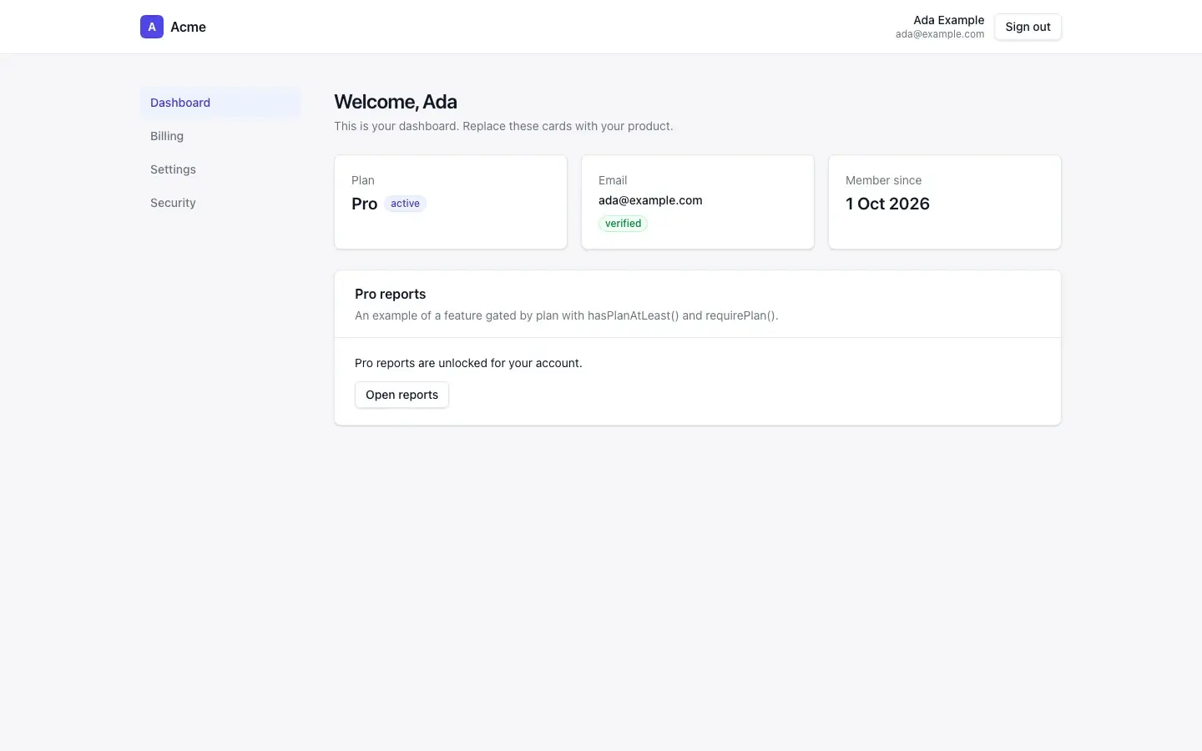Open reports button in Pro reports
Viewport: 1202px width, 751px height.
point(402,395)
